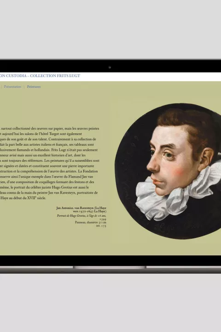Click the vers 1572-1657 La Haye caption line

tap(89, 211)
